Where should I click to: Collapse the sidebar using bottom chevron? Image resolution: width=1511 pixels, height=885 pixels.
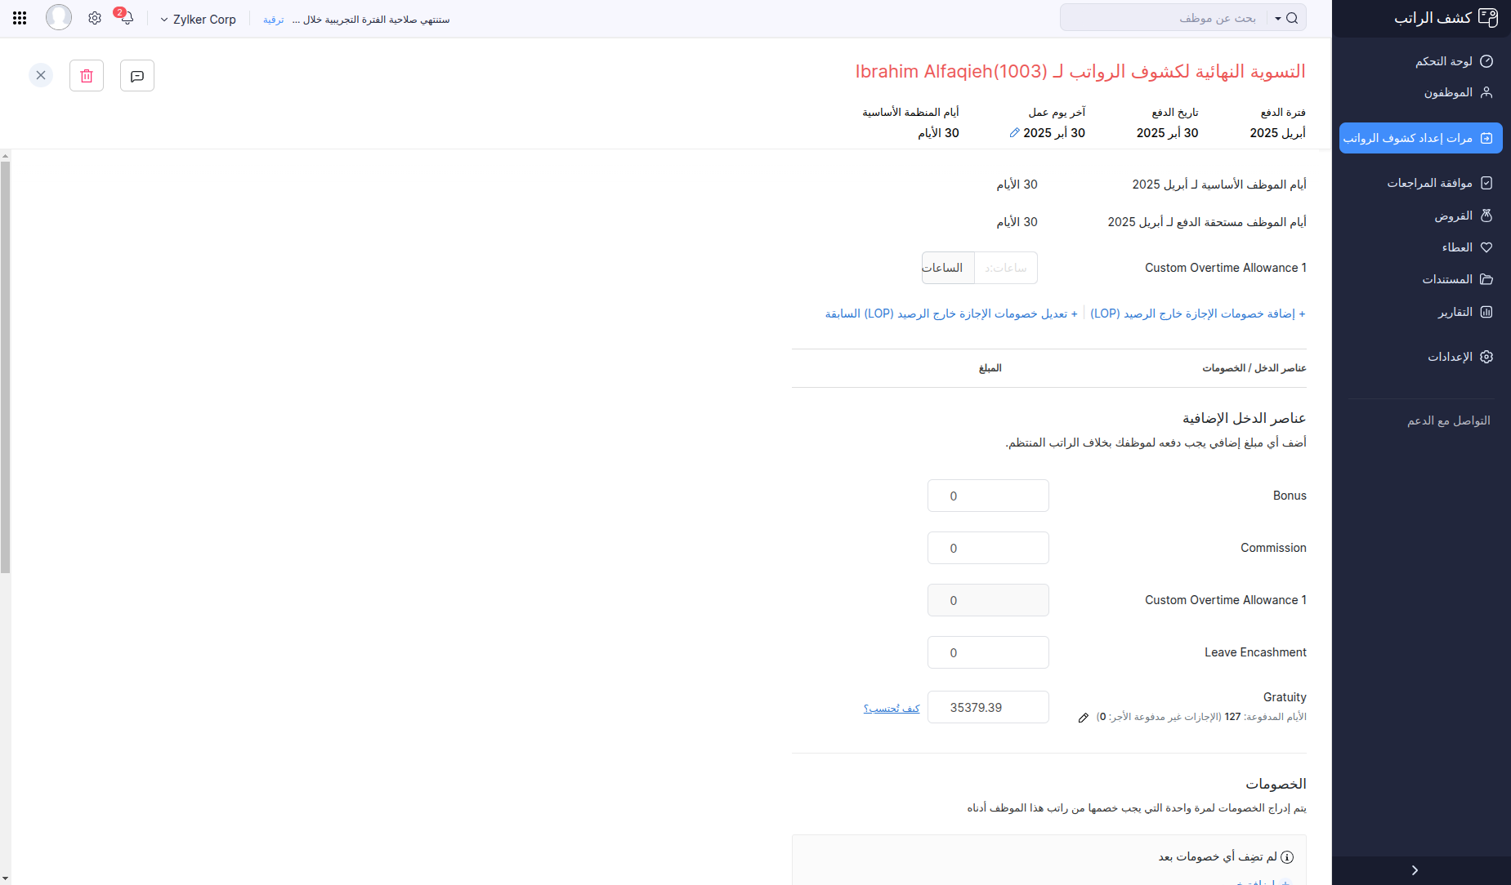pos(1413,869)
